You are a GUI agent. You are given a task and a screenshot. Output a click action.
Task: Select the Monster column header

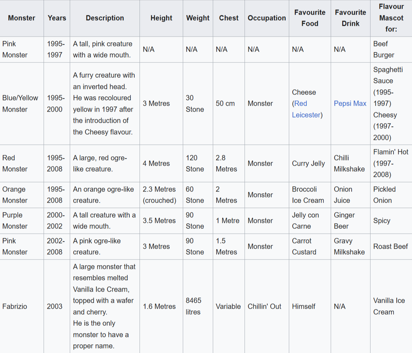coord(22,18)
